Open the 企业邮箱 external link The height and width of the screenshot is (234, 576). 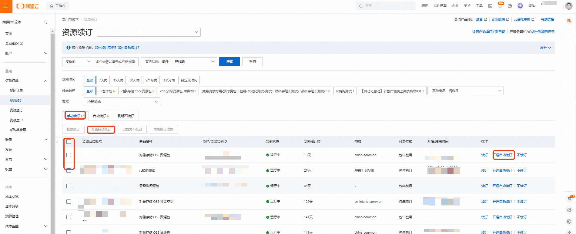500,19
